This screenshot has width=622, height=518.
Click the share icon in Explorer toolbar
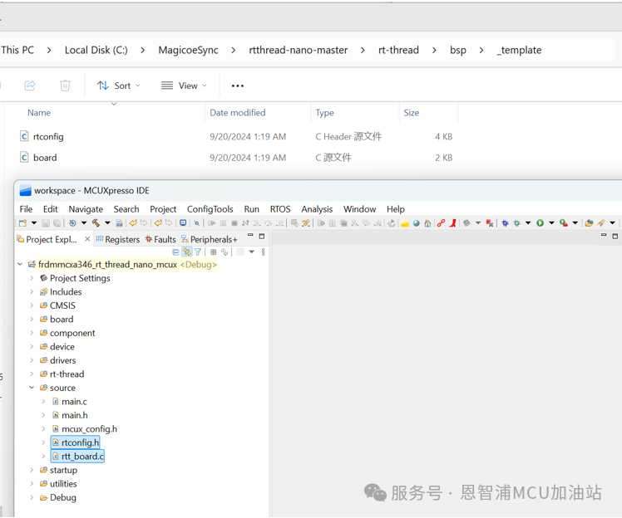pyautogui.click(x=30, y=86)
